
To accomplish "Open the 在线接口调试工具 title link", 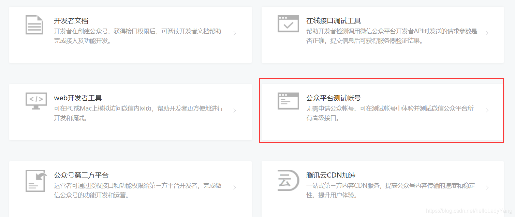I will (334, 21).
